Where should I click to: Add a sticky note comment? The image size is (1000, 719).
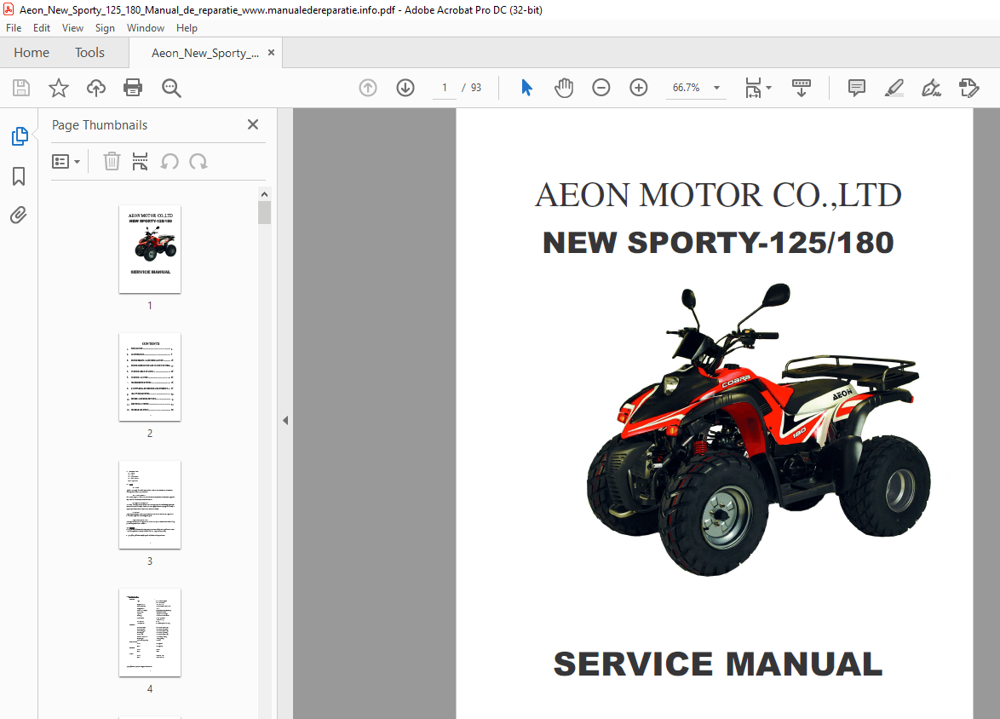coord(857,88)
